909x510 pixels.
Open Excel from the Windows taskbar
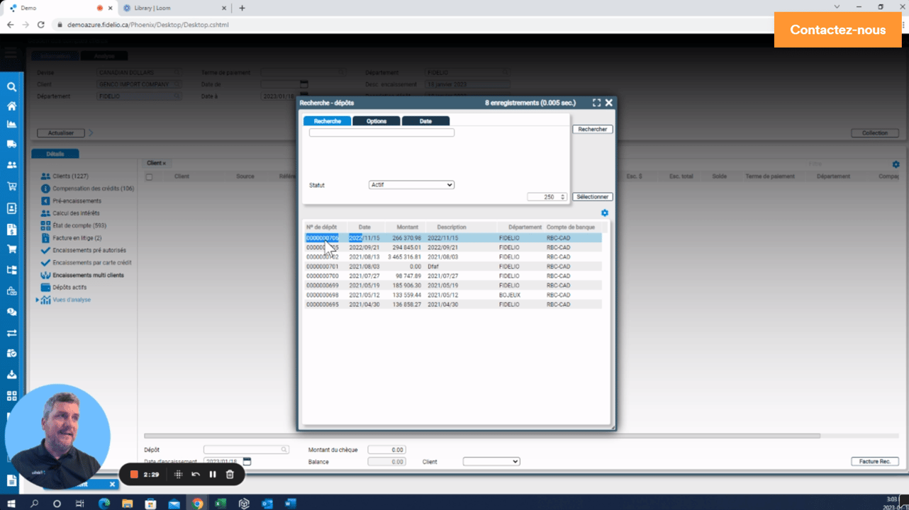(221, 504)
